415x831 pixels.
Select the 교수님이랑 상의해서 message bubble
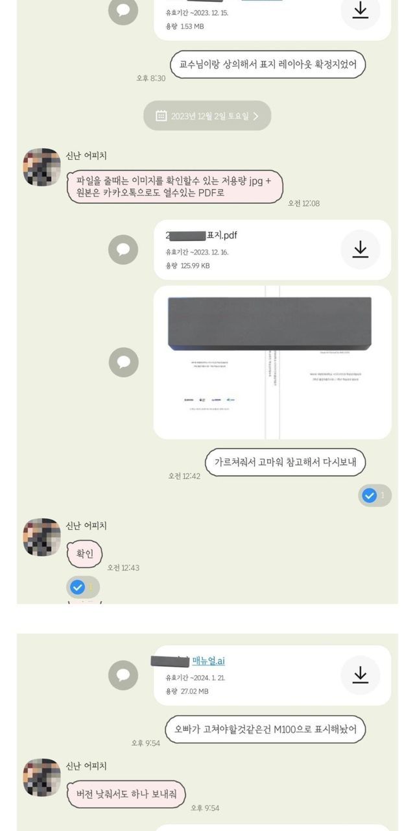click(x=268, y=65)
